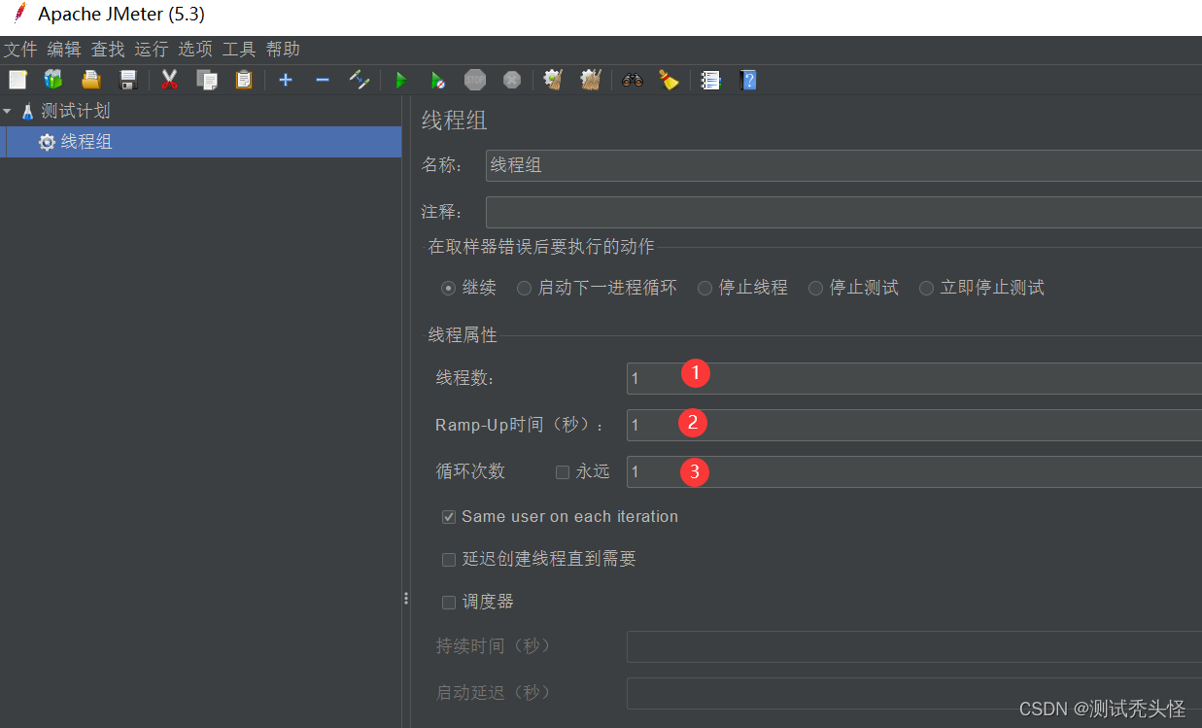Select 立即停止测试 radio option

coord(926,288)
